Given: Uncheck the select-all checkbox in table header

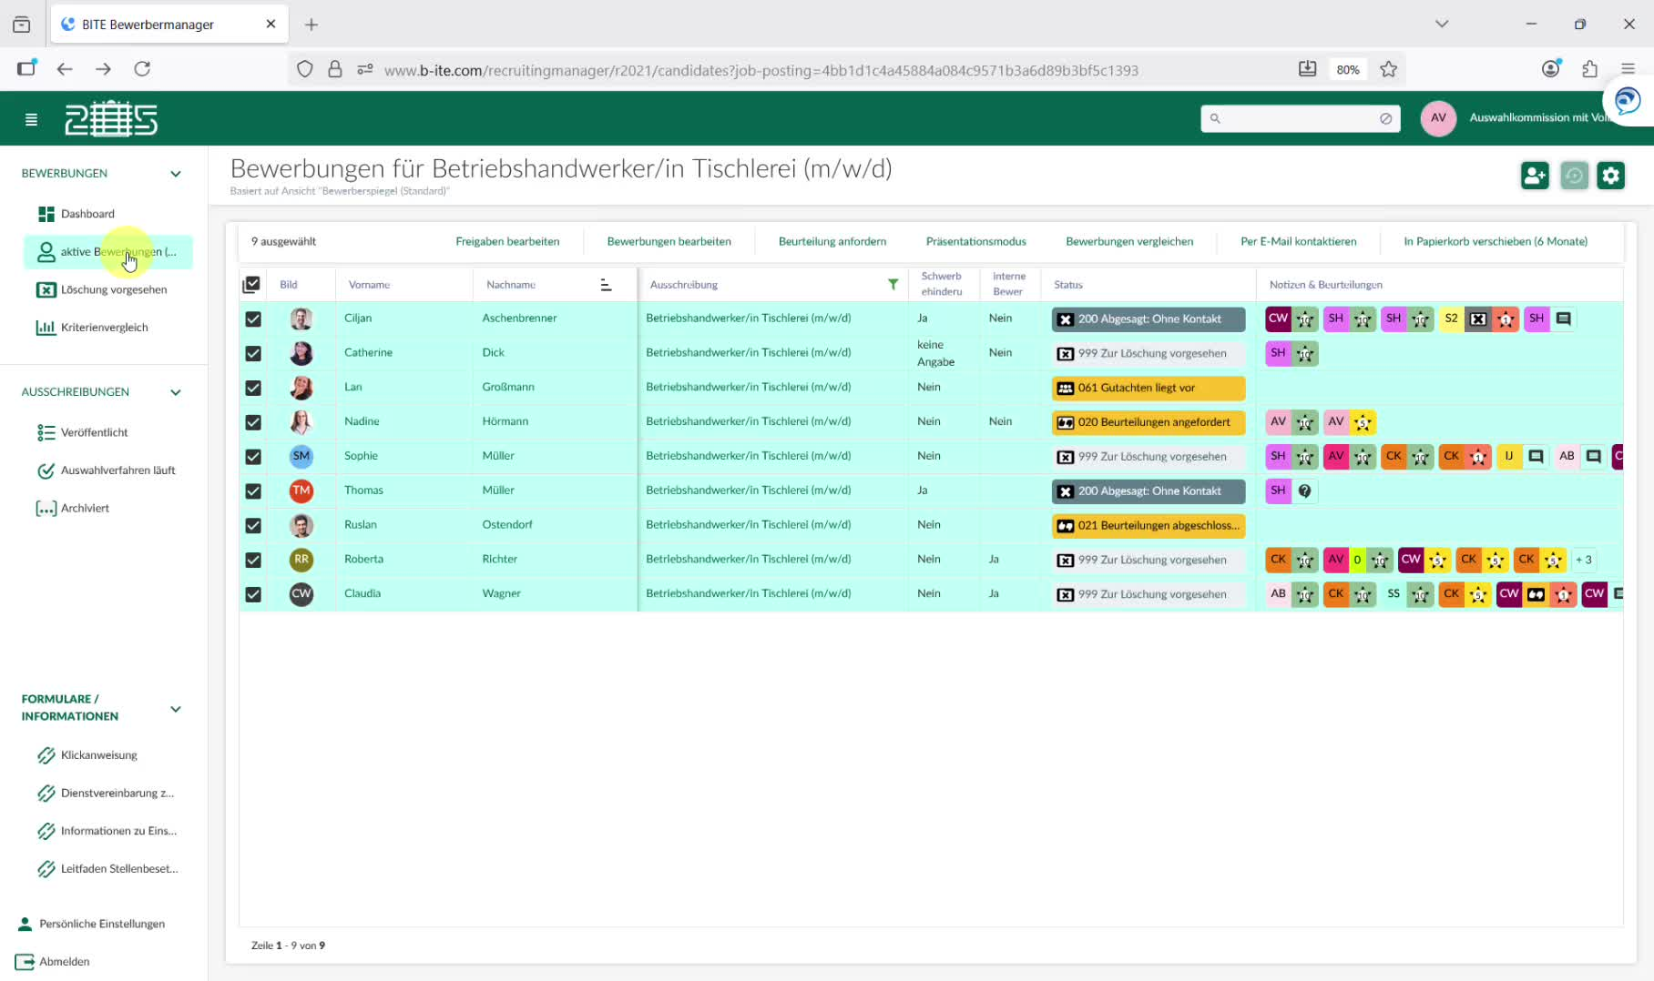Looking at the screenshot, I should [x=252, y=284].
